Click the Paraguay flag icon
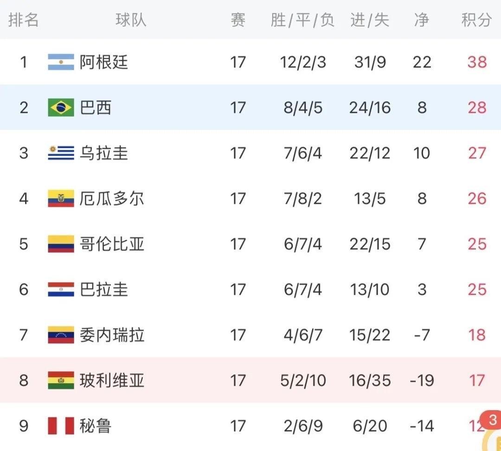The width and height of the screenshot is (501, 451). click(x=61, y=290)
